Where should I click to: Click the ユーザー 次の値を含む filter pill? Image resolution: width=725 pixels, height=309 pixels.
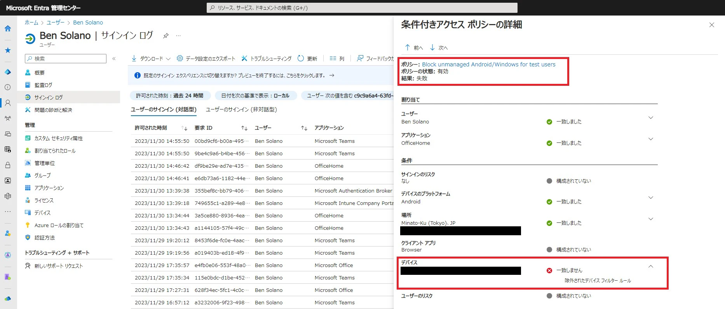click(348, 95)
